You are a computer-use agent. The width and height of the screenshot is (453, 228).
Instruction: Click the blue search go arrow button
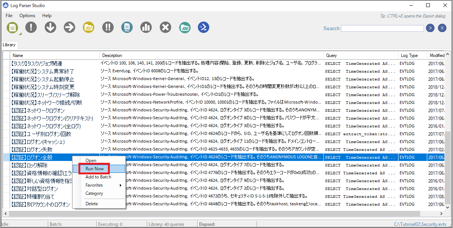(430, 28)
